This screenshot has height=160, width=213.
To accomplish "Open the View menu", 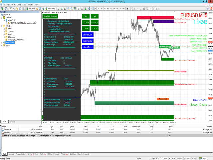I will pyautogui.click(x=8, y=5).
